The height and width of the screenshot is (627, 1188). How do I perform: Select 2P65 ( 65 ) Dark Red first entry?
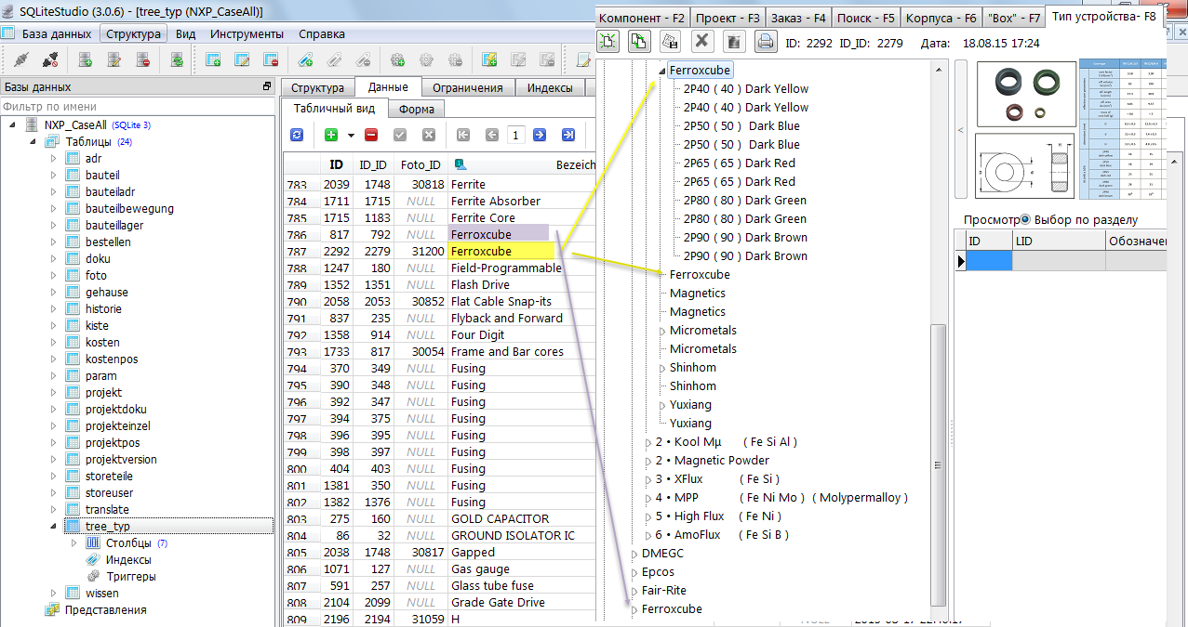pyautogui.click(x=740, y=163)
